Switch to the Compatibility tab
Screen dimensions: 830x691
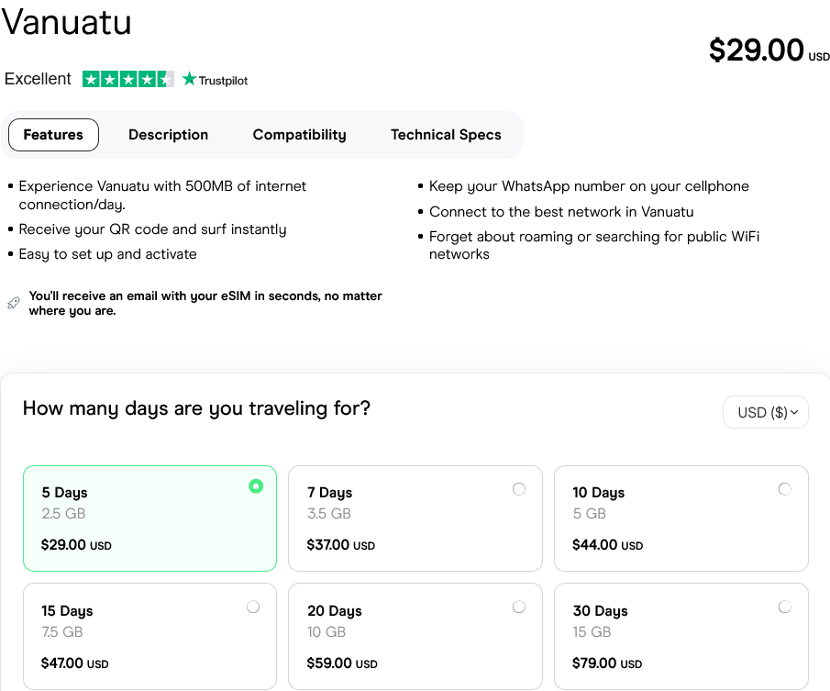point(299,135)
